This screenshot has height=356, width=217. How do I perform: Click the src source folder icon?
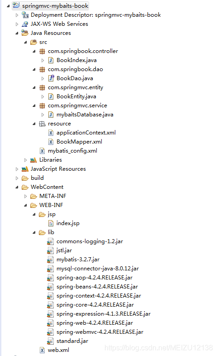click(33, 42)
